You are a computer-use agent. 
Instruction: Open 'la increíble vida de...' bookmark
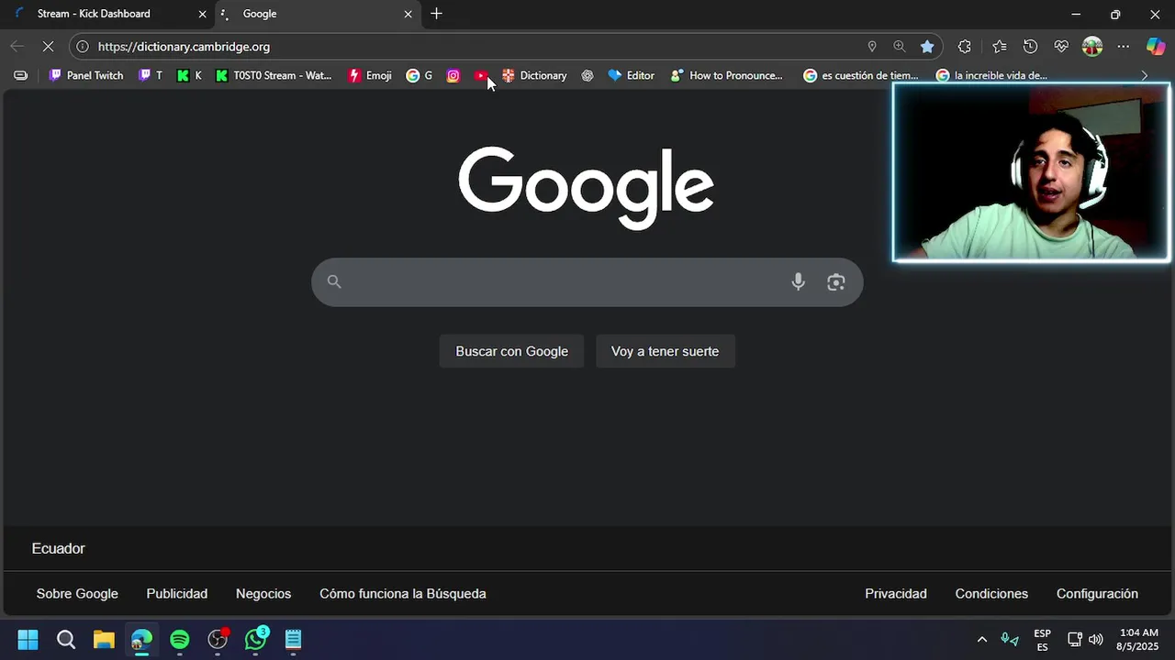click(x=991, y=75)
